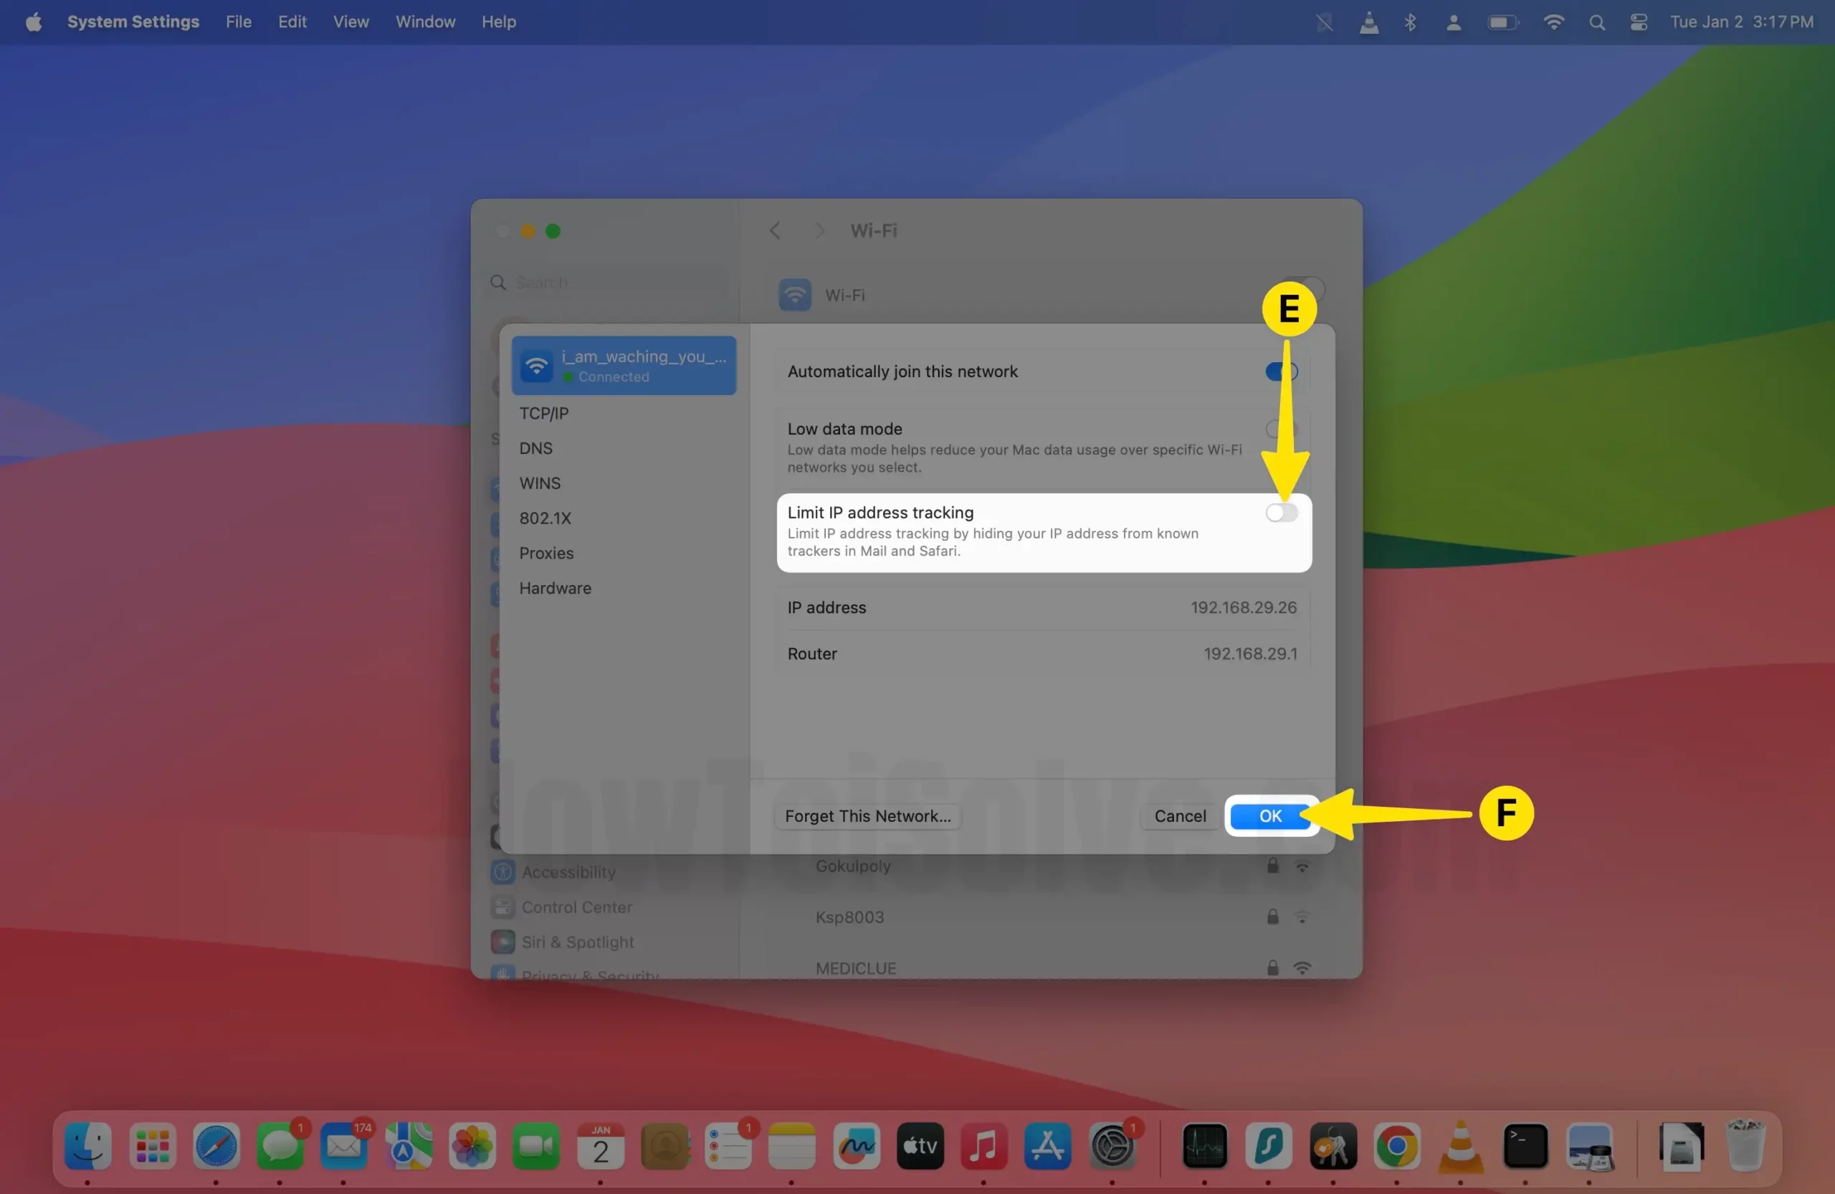Image resolution: width=1835 pixels, height=1194 pixels.
Task: Open Google Chrome in the dock
Action: coord(1396,1145)
